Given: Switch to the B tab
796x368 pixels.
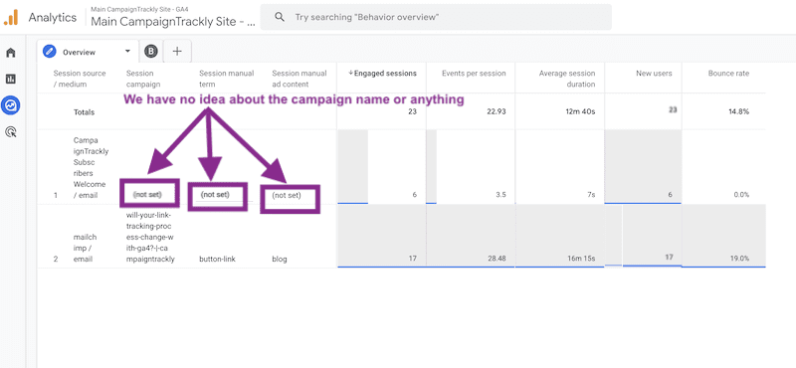Looking at the screenshot, I should coord(151,52).
